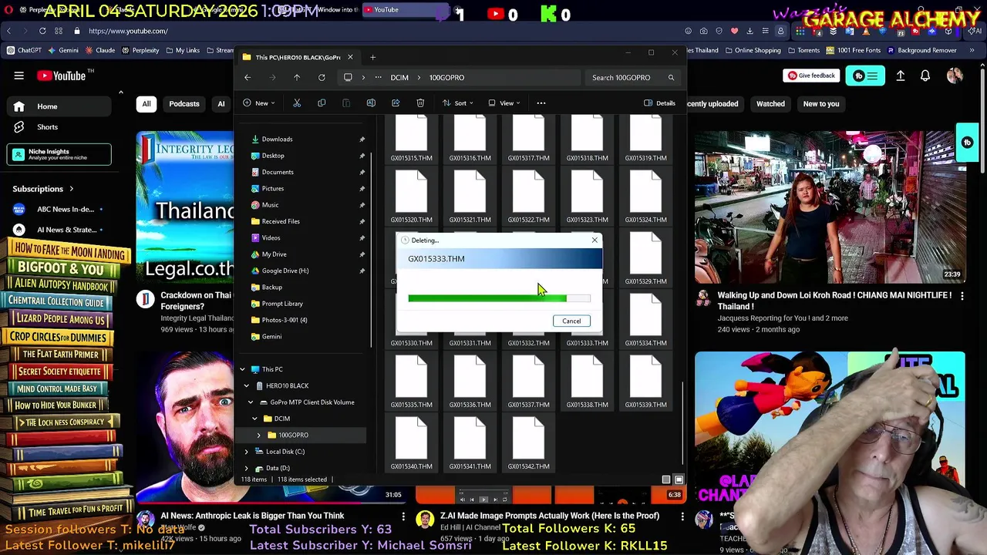Expand the YouTube Subscriptions section
The height and width of the screenshot is (555, 987).
tap(43, 189)
